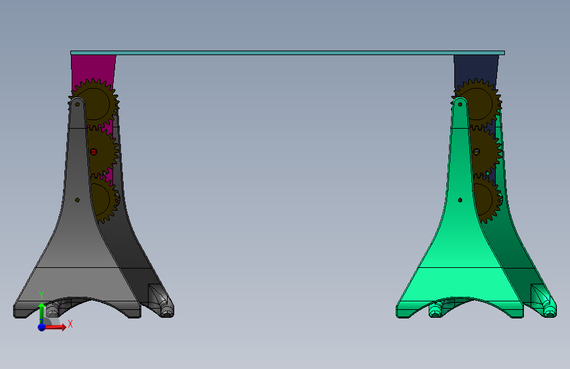Image resolution: width=570 pixels, height=369 pixels.
Task: Click the green Y axis arrow of the triad
Action: (42, 313)
